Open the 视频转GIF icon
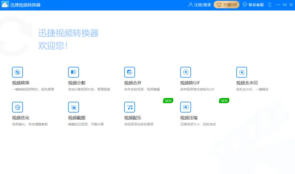Viewport: 295px width, 174px height. 186,72
